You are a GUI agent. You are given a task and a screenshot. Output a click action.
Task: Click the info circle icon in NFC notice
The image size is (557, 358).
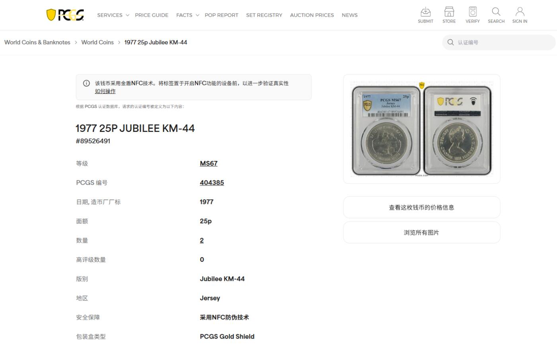pyautogui.click(x=86, y=83)
